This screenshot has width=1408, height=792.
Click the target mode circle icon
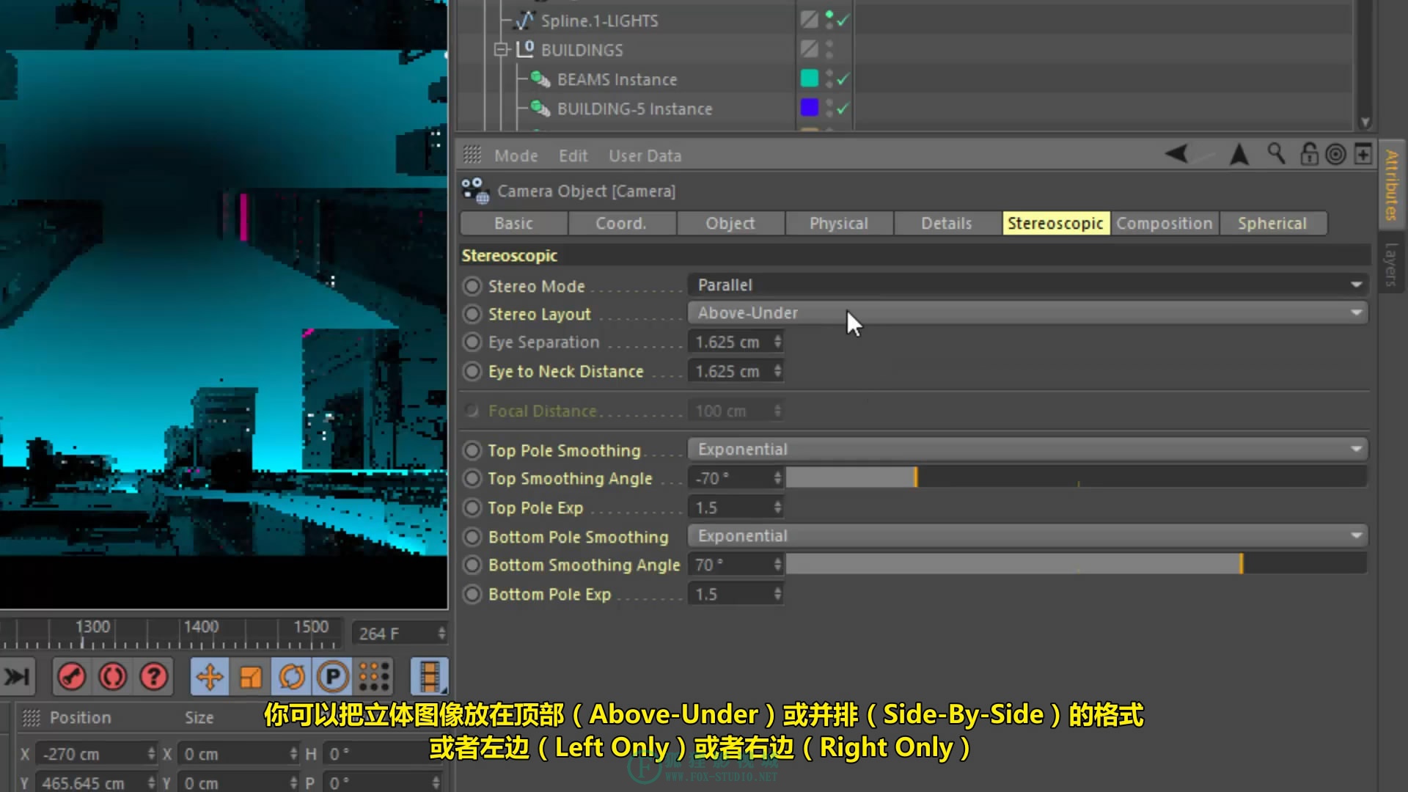(x=1336, y=154)
